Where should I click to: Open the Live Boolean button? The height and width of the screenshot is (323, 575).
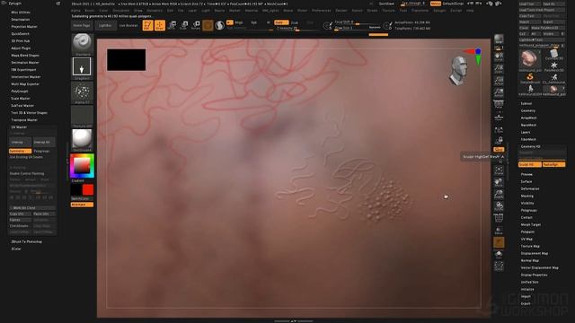click(x=128, y=26)
